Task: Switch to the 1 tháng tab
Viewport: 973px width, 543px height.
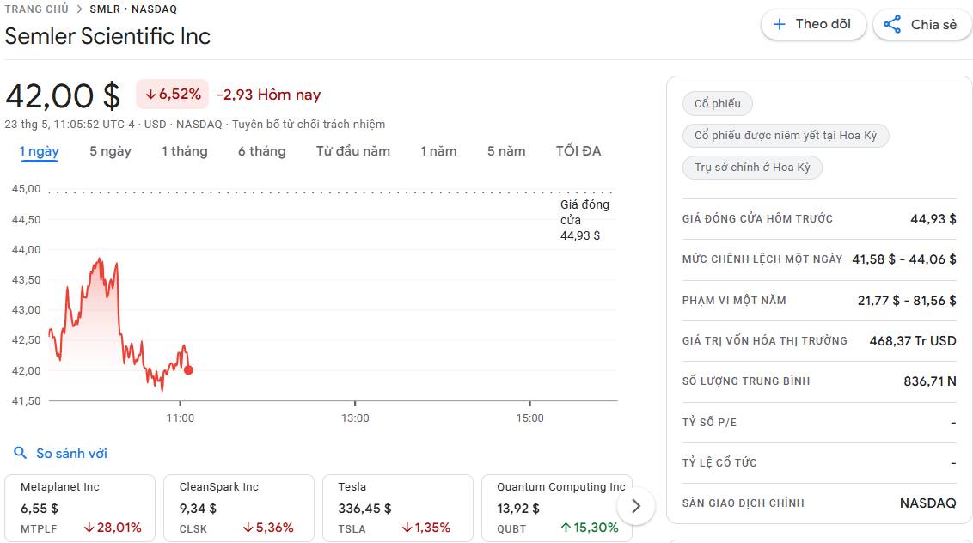Action: (x=185, y=151)
